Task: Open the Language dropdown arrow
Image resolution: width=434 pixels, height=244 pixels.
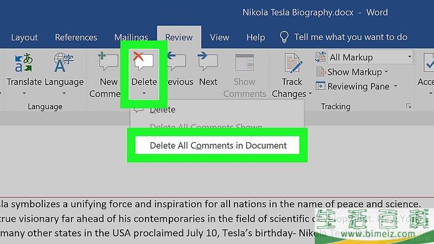Action: point(64,93)
